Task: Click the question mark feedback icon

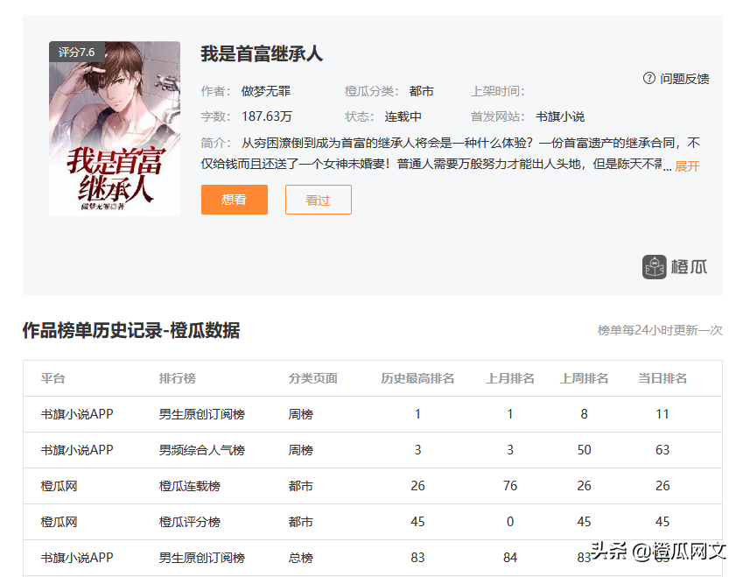Action: (x=648, y=78)
